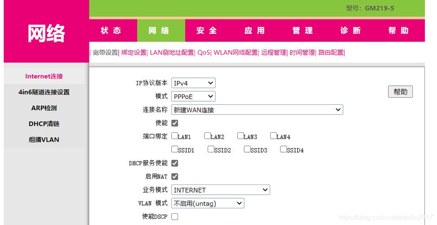Go to the 应用 application tab
The width and height of the screenshot is (437, 225).
click(x=254, y=31)
